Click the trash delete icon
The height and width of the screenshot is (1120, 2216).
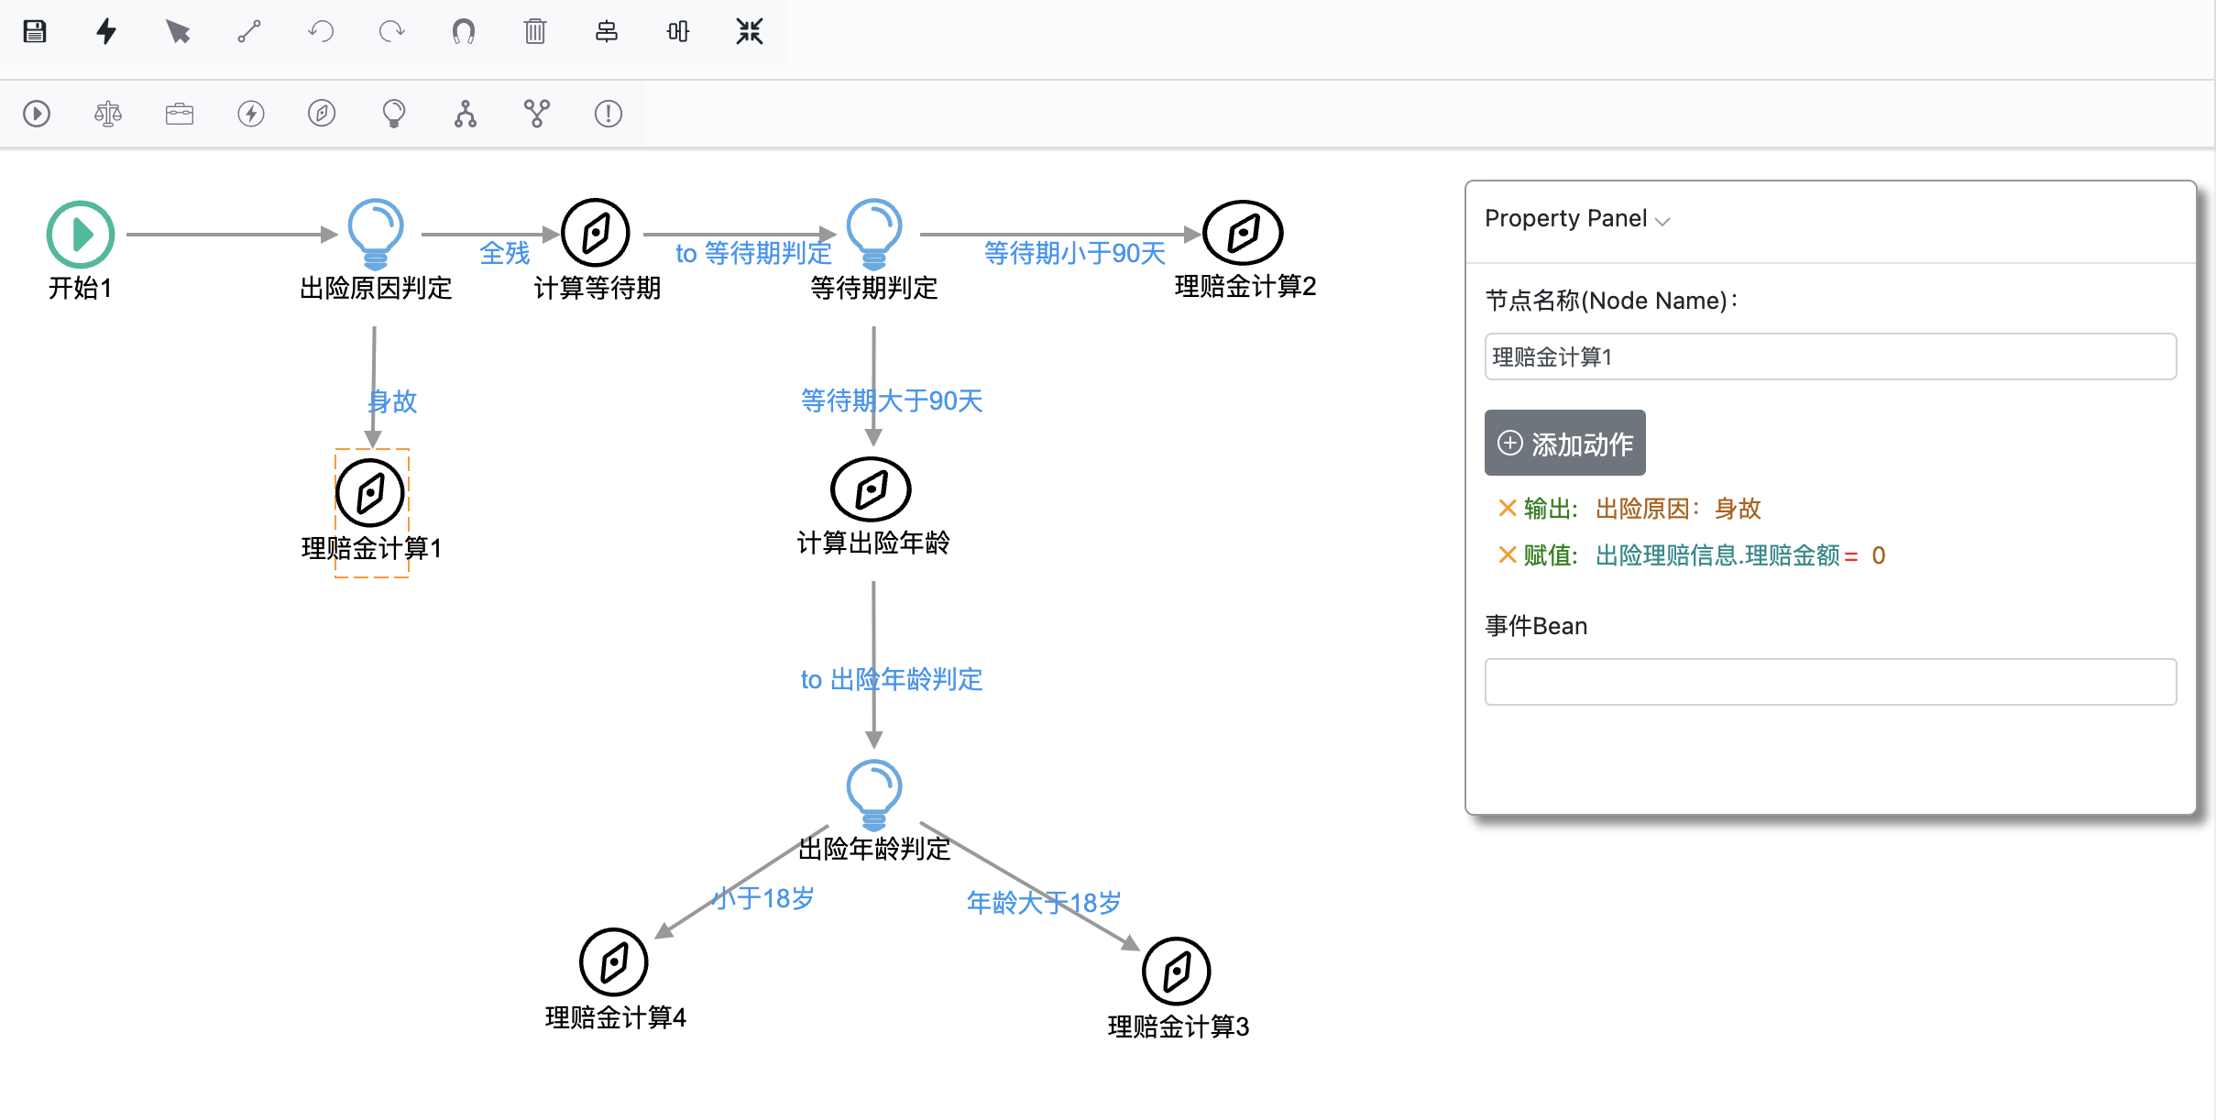(x=535, y=32)
